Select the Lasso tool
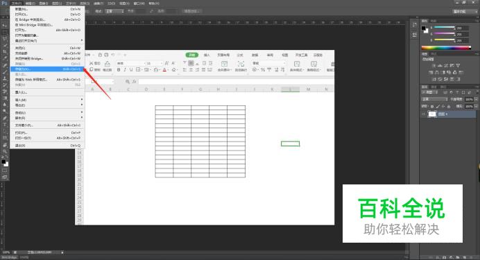480x260 pixels. click(4, 39)
